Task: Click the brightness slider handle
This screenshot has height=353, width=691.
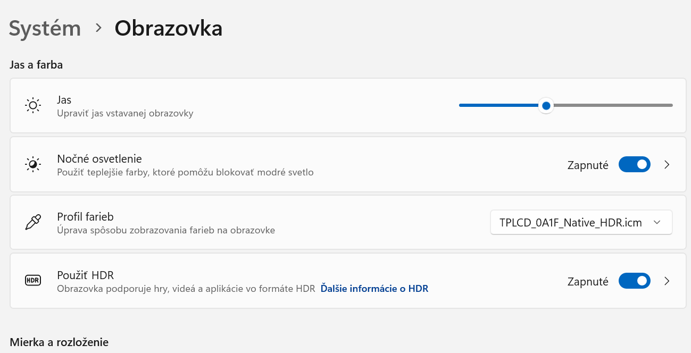Action: pos(546,105)
